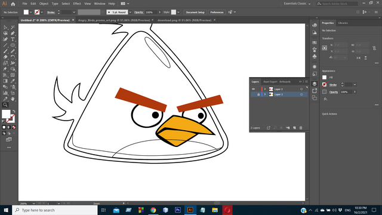Screen dimensions: 382x215
Task: Expand Layer 1 contents
Action: (x=265, y=94)
